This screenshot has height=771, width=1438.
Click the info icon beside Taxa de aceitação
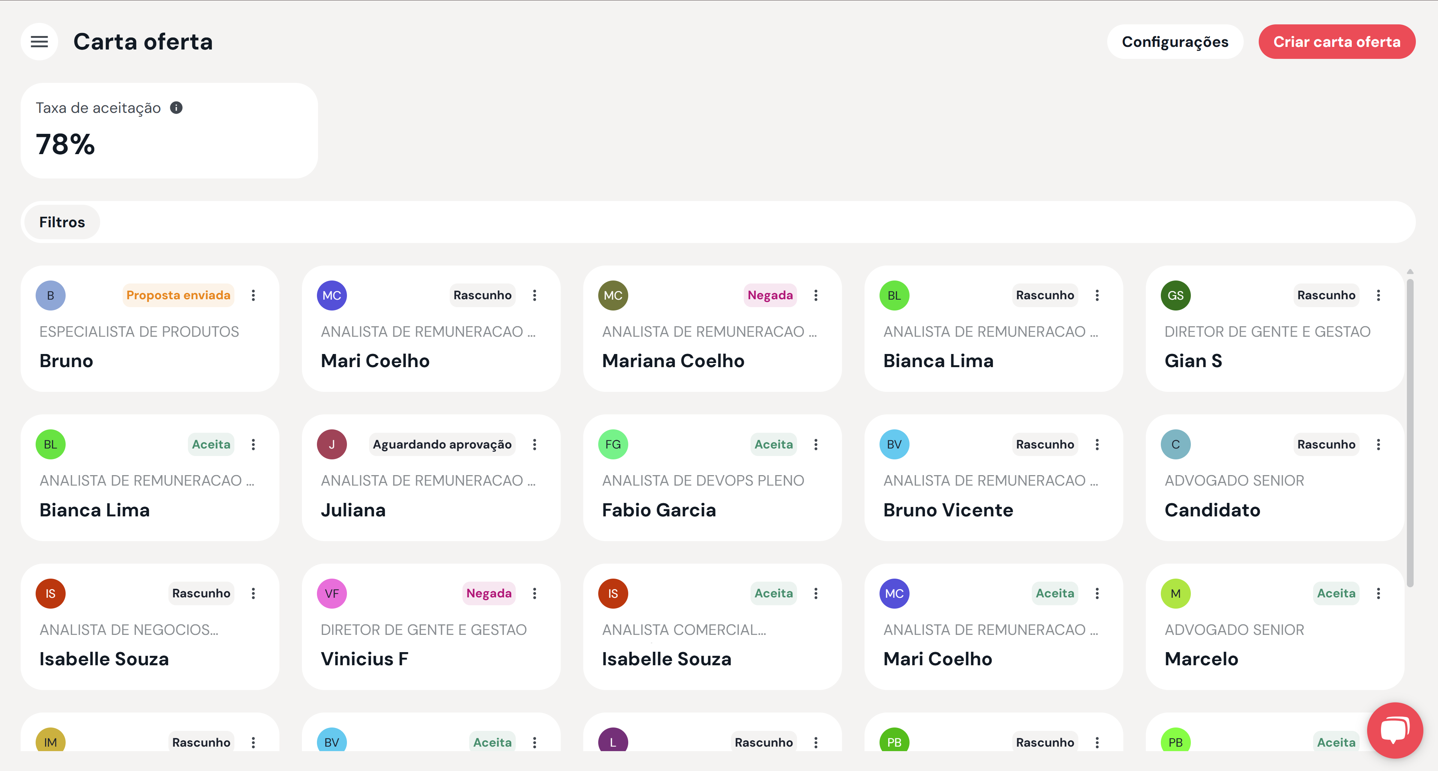coord(176,108)
